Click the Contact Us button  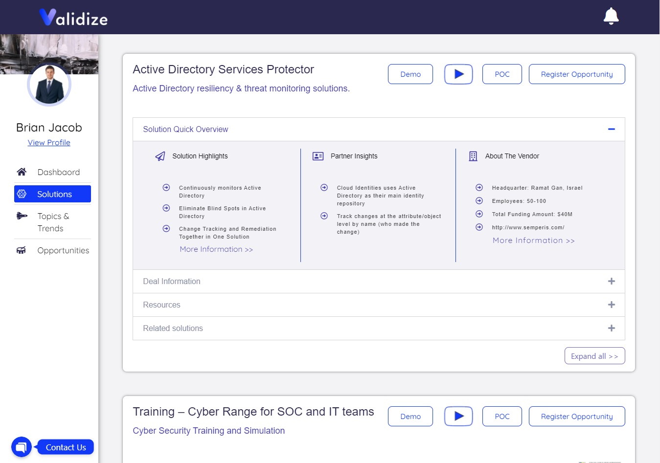click(x=66, y=447)
